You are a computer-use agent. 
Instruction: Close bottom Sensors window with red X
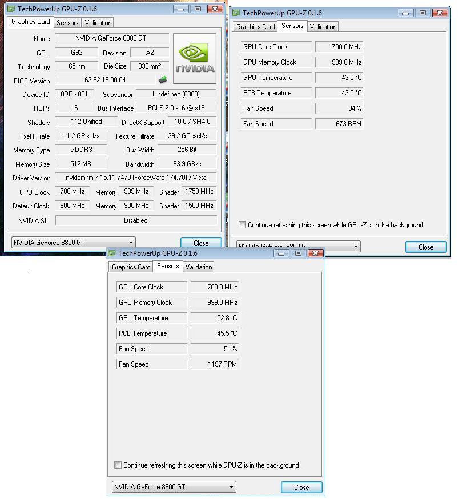point(316,253)
